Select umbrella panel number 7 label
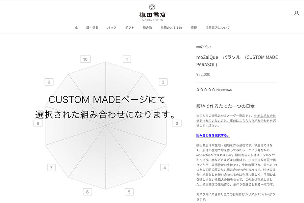Image resolution: width=304 pixels, height=203 pixels. coord(51,168)
